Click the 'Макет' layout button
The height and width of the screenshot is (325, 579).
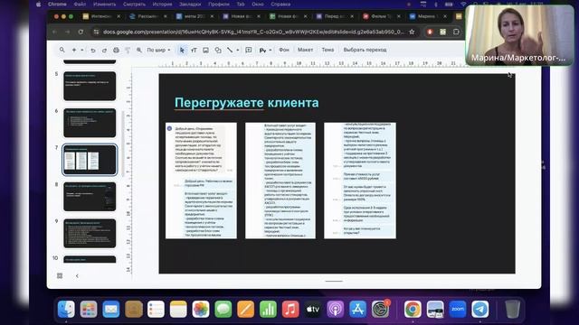coord(306,50)
